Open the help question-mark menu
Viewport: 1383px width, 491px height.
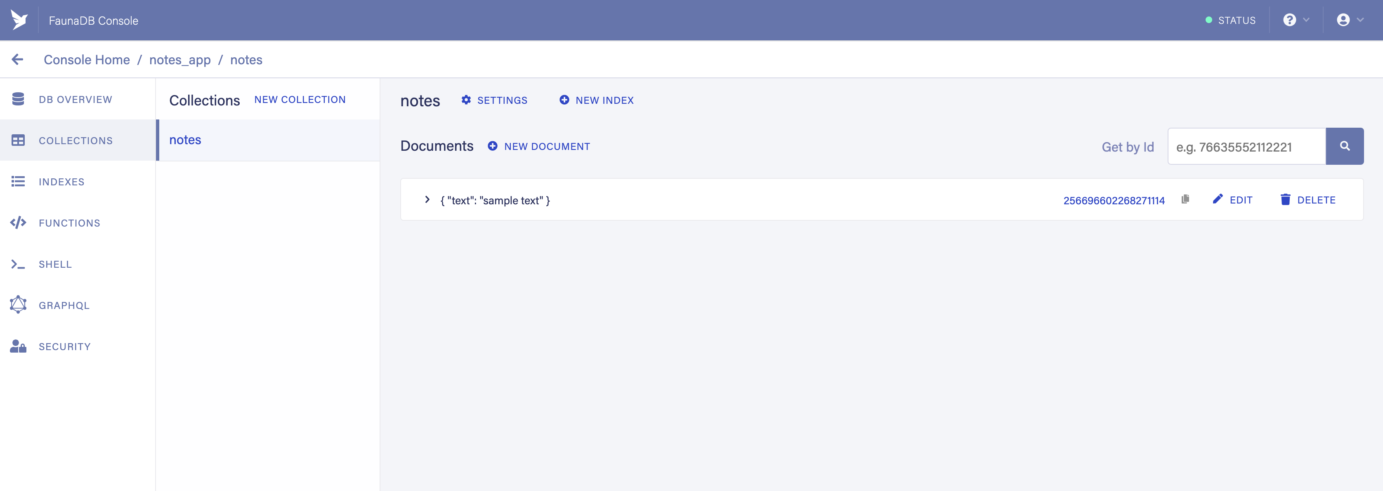(x=1296, y=20)
